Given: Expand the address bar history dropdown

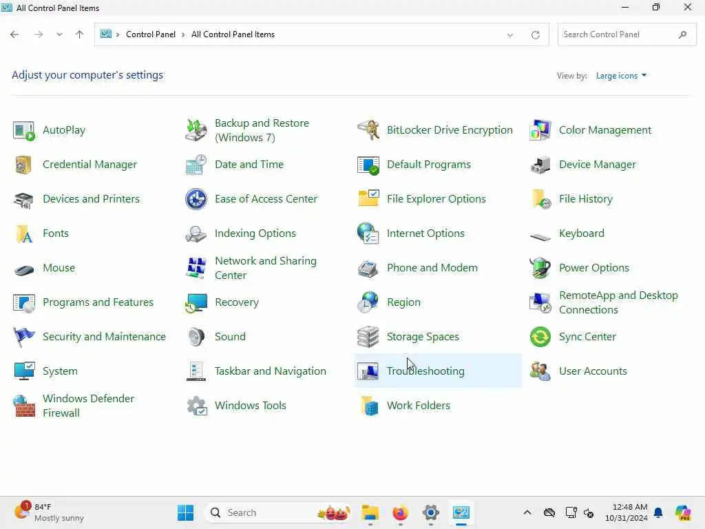Looking at the screenshot, I should (510, 34).
